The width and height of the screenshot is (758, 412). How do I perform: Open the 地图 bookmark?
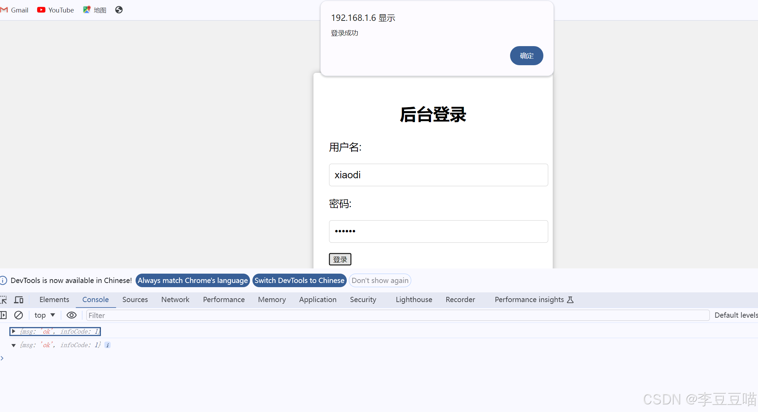pyautogui.click(x=94, y=10)
